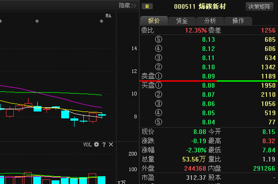Select buy-one price 8.08

(208, 86)
